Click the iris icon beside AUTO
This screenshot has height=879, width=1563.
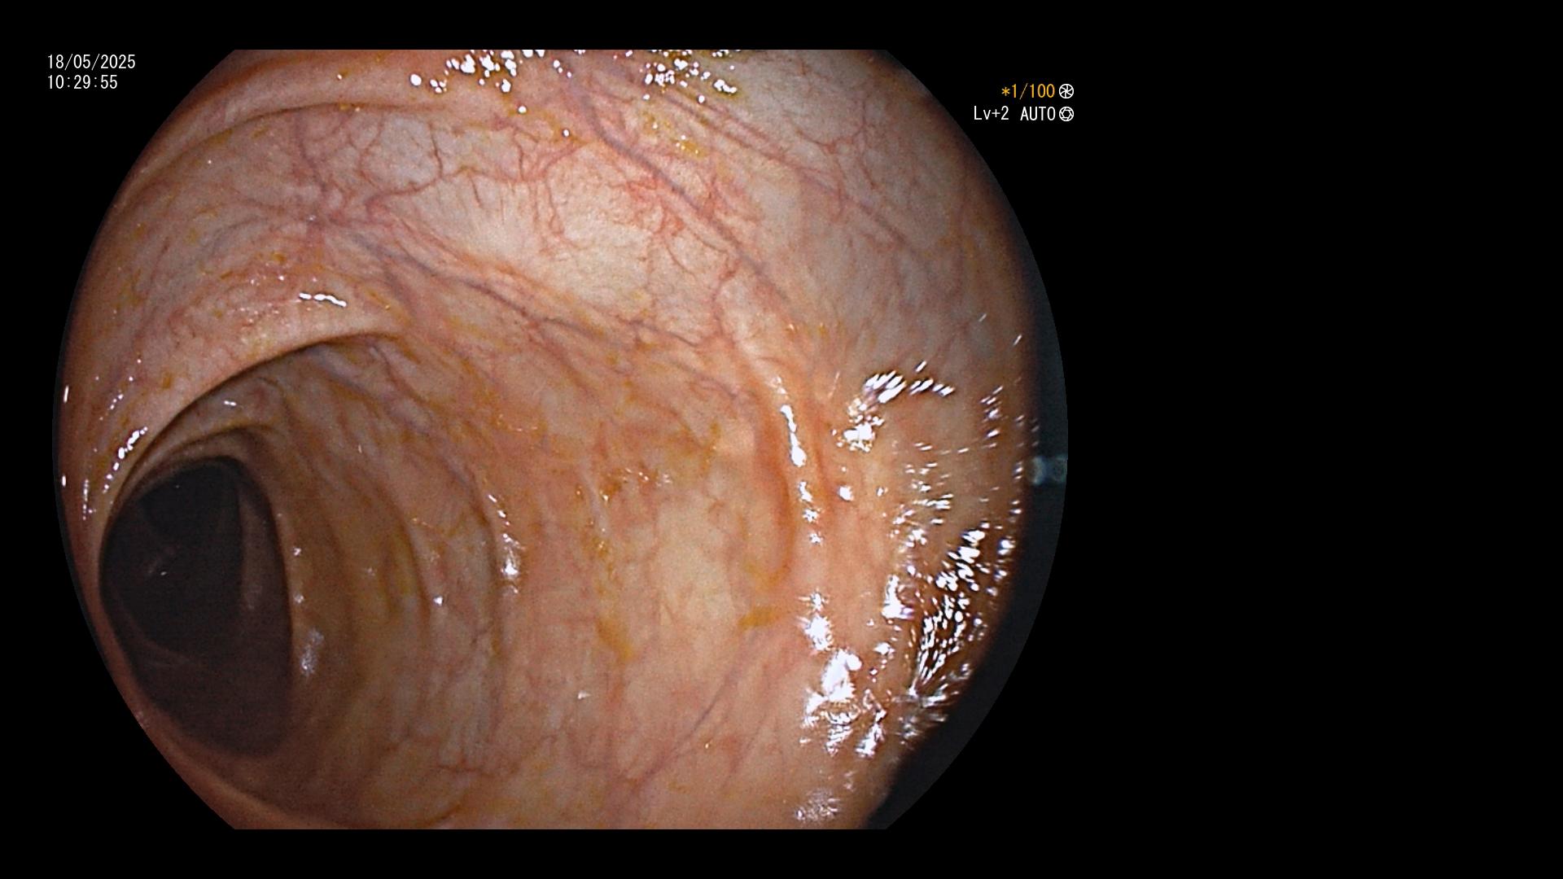1066,114
